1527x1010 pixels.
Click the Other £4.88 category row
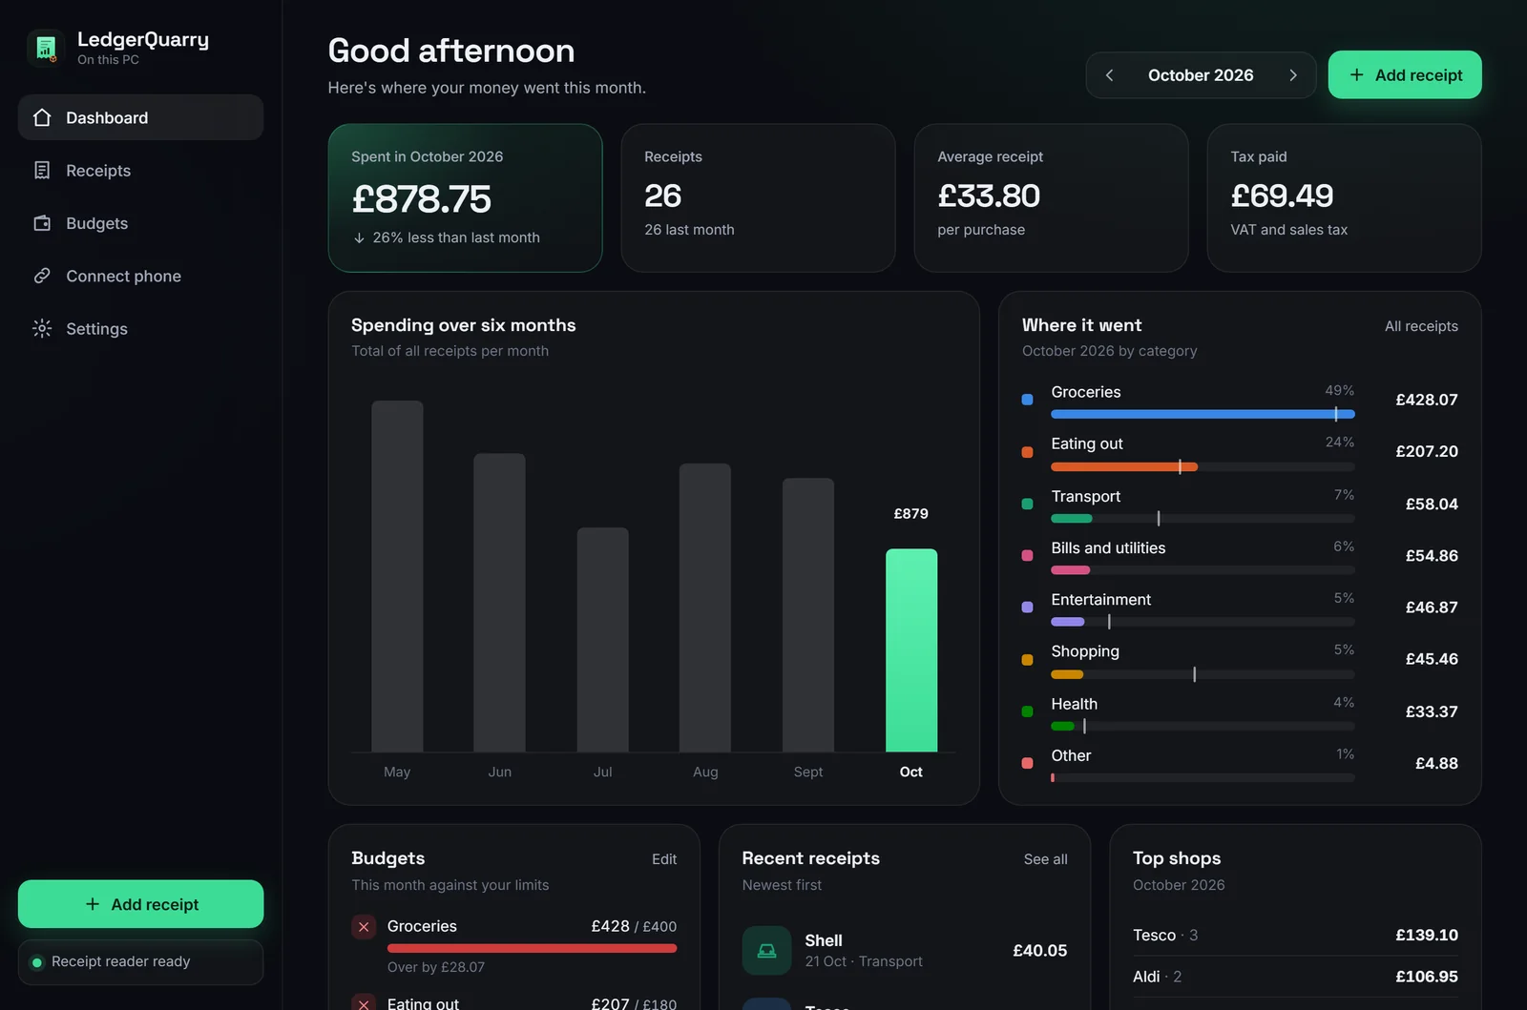(x=1240, y=763)
